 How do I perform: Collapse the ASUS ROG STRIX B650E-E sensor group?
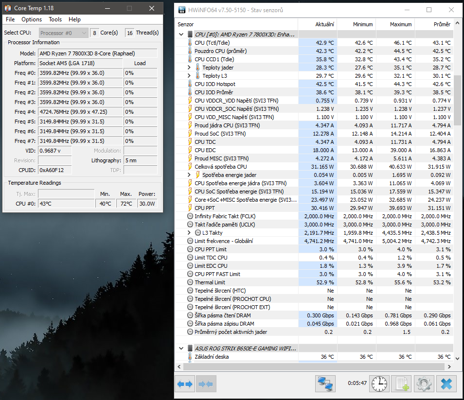click(181, 348)
